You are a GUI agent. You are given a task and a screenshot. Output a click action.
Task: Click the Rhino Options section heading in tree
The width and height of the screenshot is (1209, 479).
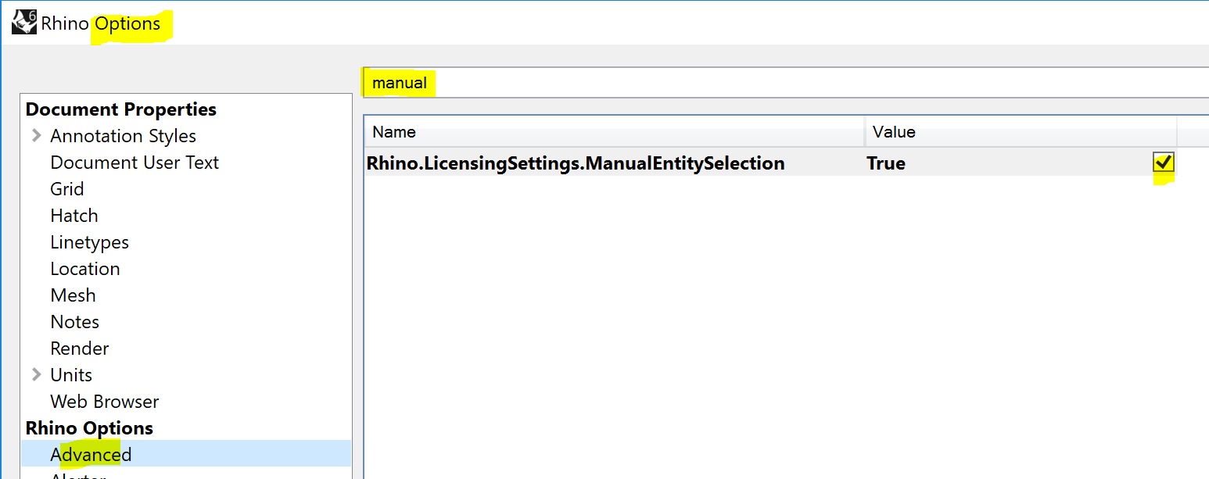[x=89, y=428]
